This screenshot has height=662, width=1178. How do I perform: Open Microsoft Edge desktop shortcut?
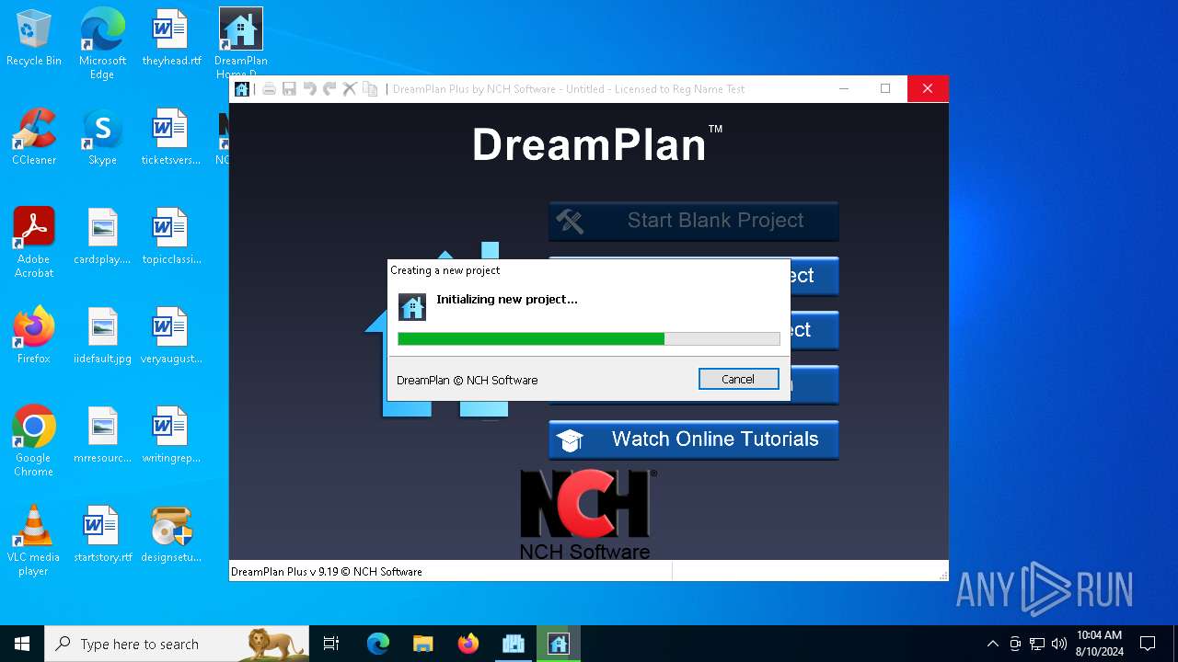[102, 44]
